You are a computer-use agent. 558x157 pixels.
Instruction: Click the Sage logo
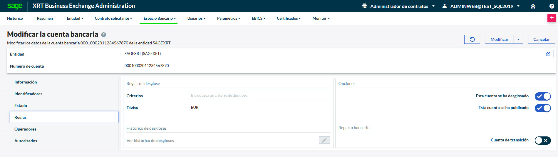point(15,6)
